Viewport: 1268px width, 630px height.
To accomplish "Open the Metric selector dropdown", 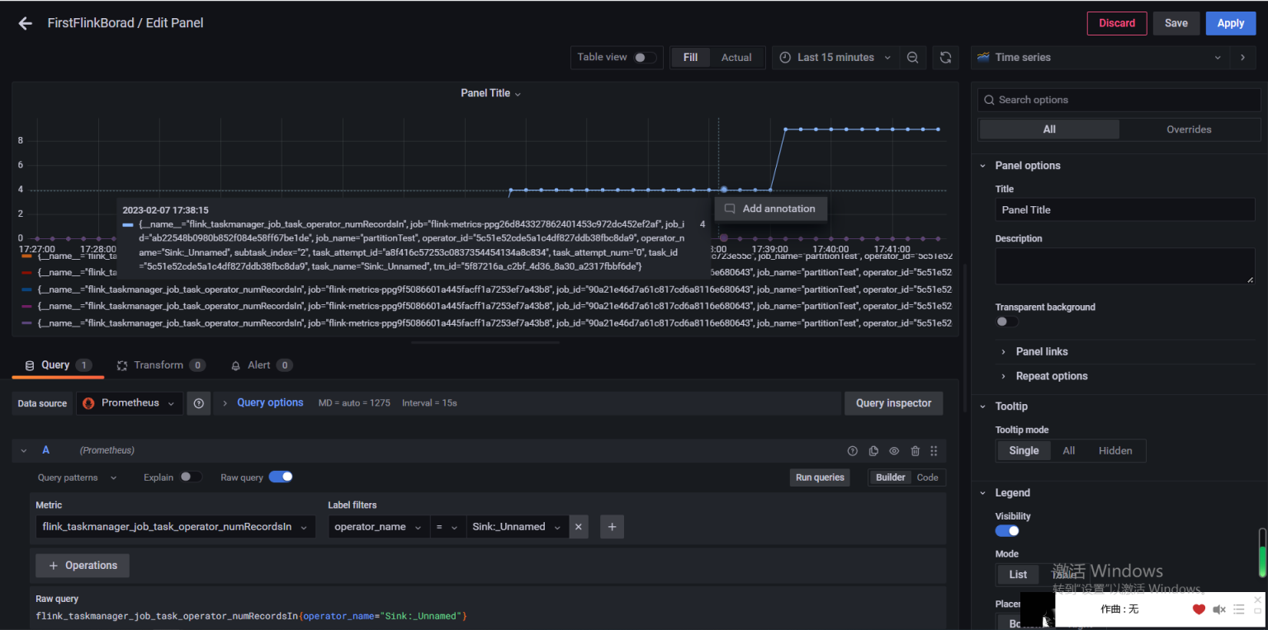I will pyautogui.click(x=176, y=527).
